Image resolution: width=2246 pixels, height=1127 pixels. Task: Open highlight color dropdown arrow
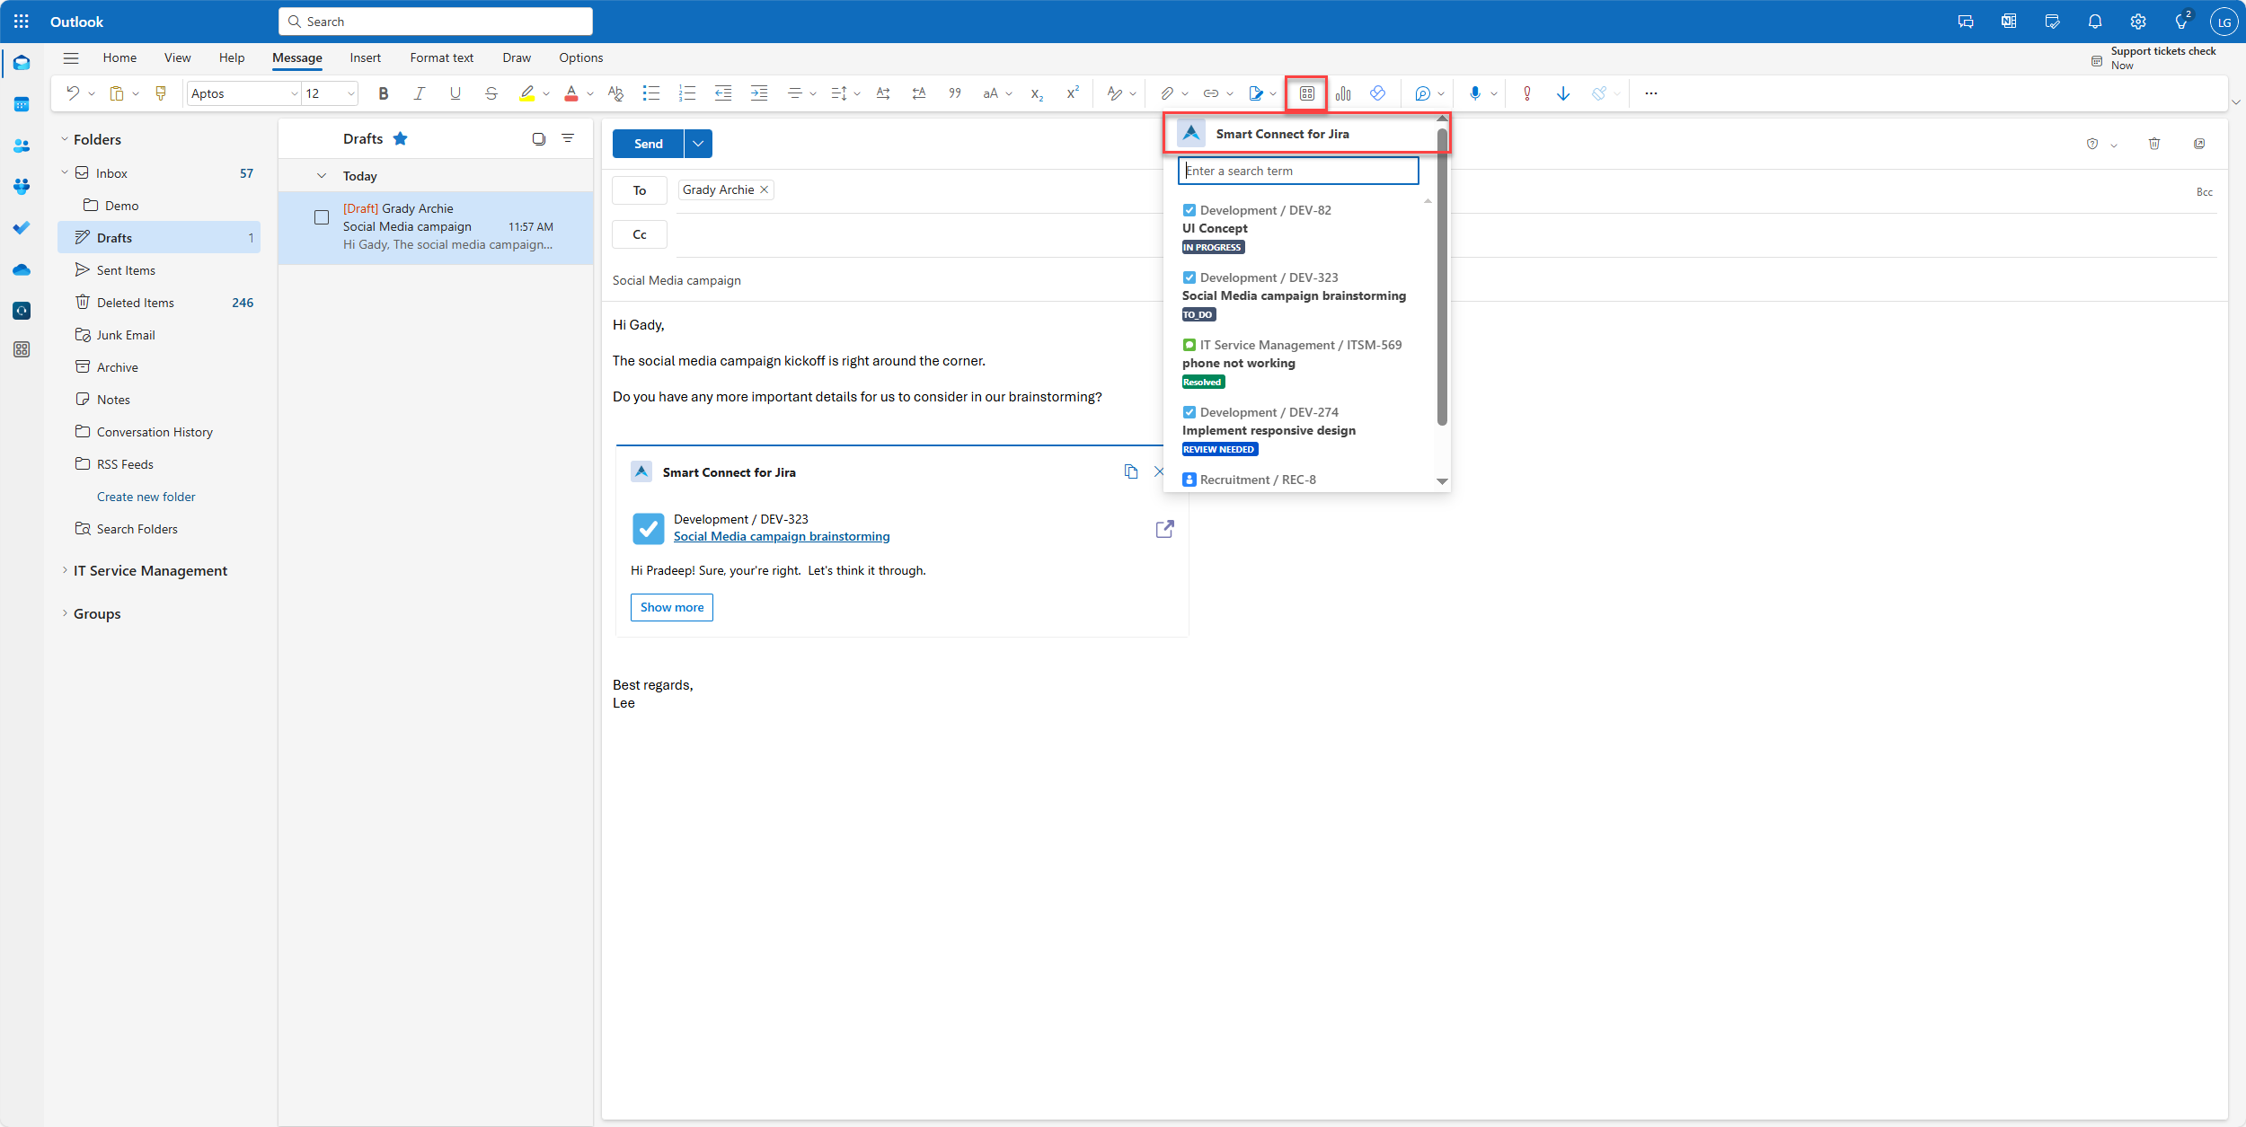point(546,93)
